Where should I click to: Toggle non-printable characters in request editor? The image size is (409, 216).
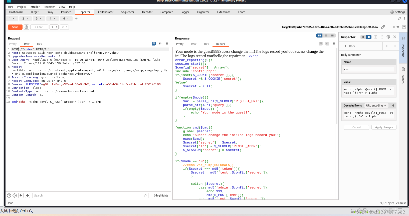pyautogui.click(x=160, y=43)
